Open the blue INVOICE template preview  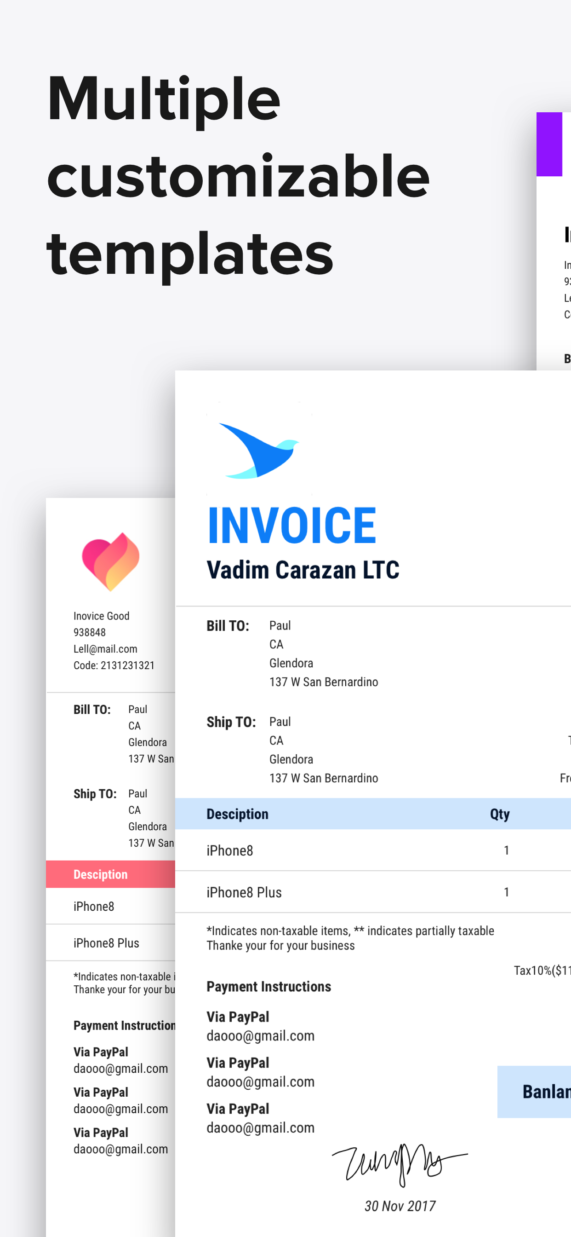tap(373, 803)
